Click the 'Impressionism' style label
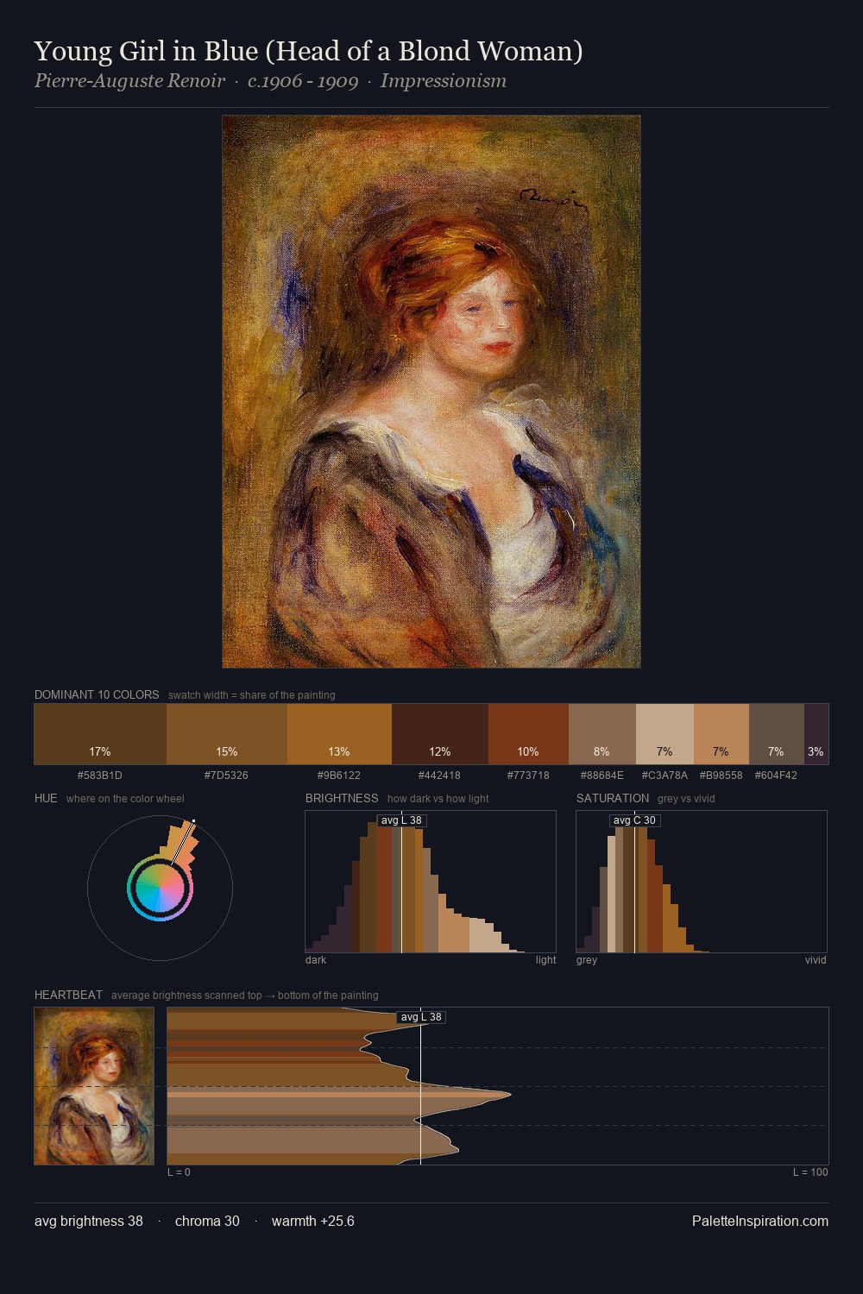The width and height of the screenshot is (863, 1294). (x=444, y=81)
